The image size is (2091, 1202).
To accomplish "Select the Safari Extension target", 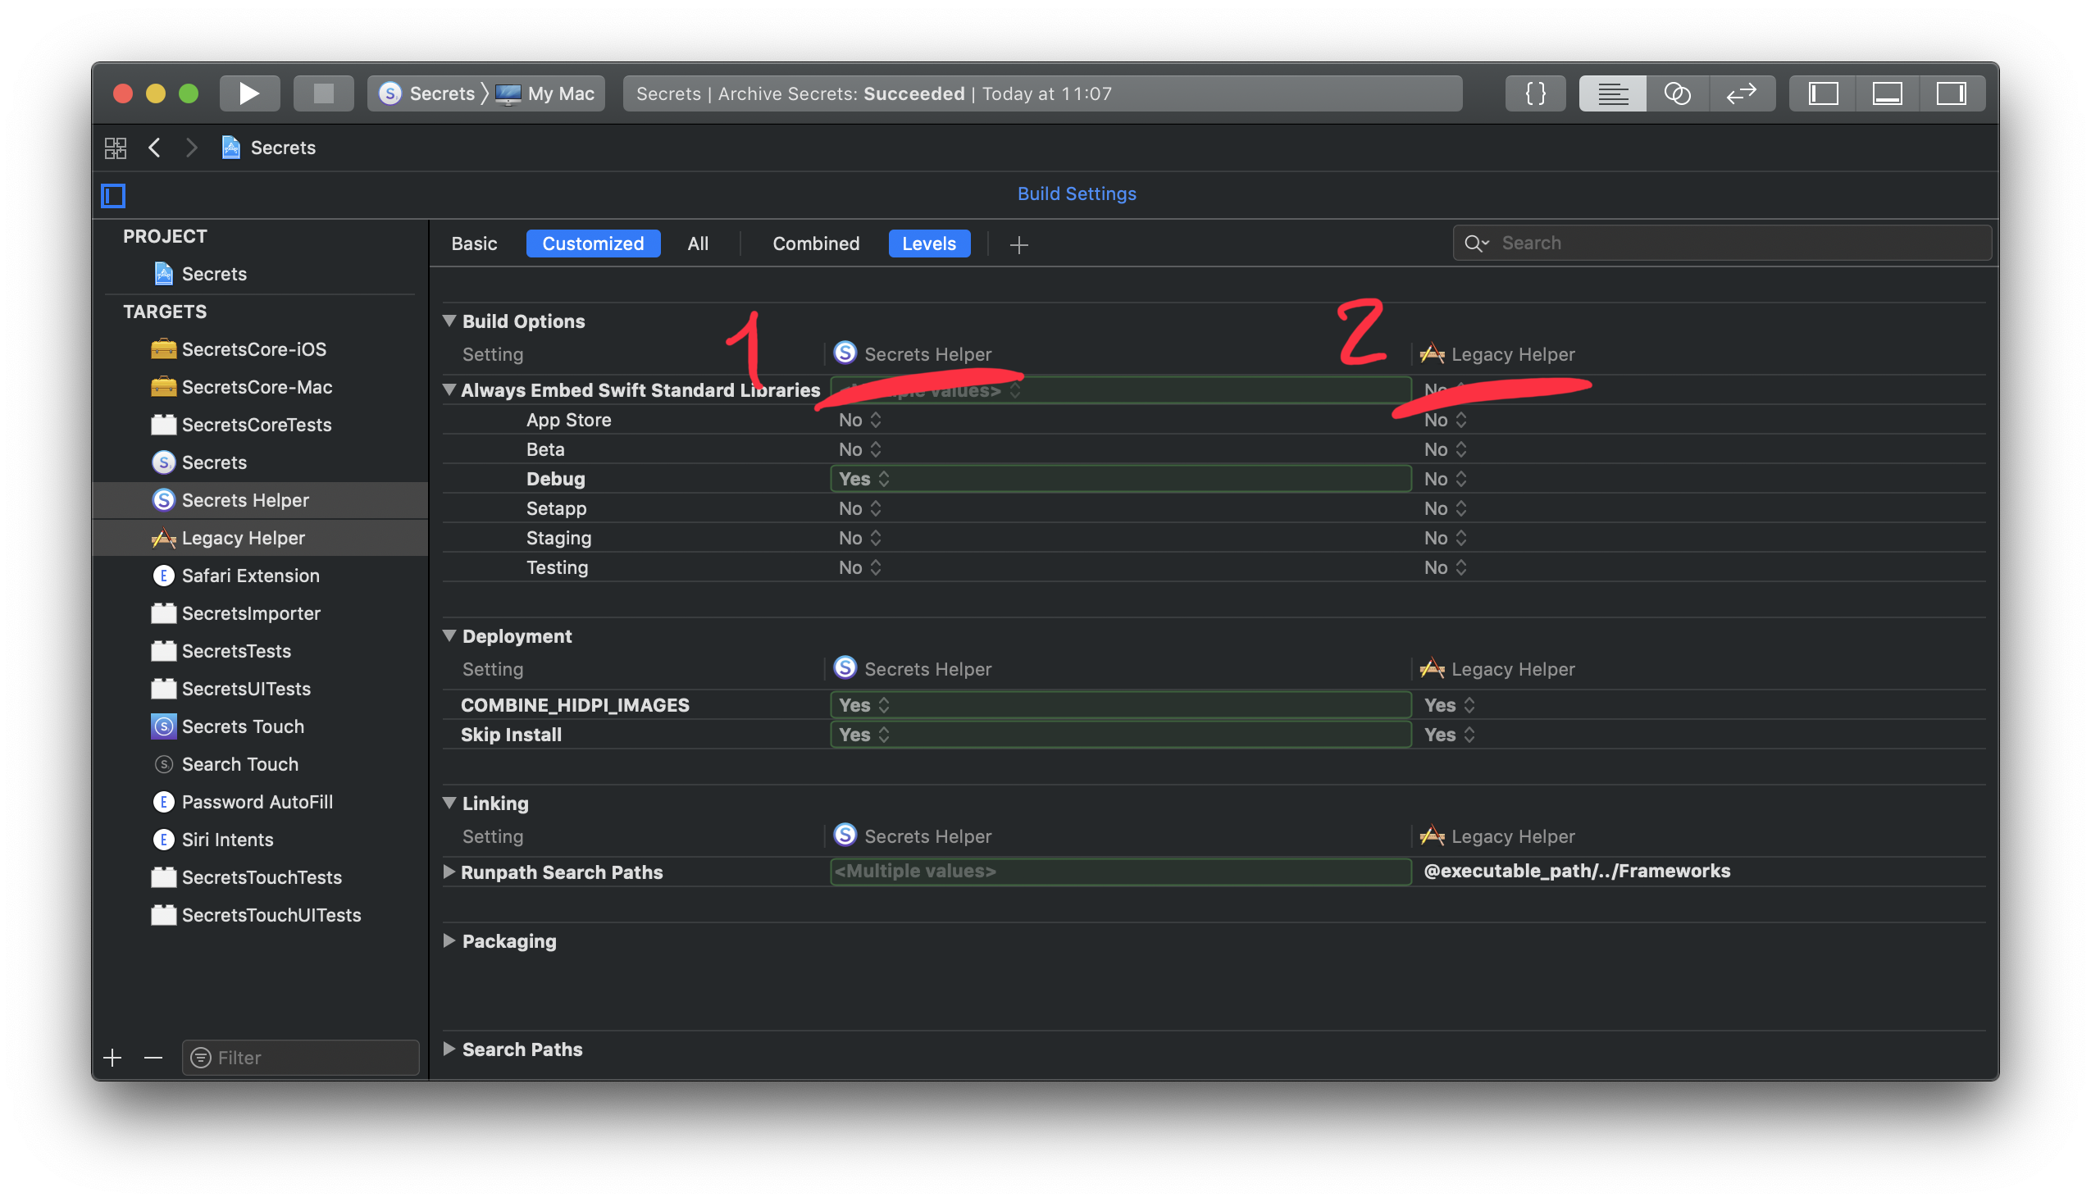I will [x=250, y=576].
